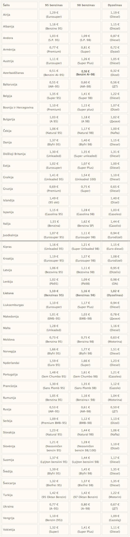This screenshot has height=537, width=130.
Task: Click the Ukraina country name cell
Action: 19,506
